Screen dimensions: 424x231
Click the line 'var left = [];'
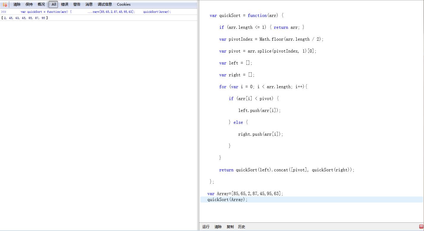pos(236,63)
